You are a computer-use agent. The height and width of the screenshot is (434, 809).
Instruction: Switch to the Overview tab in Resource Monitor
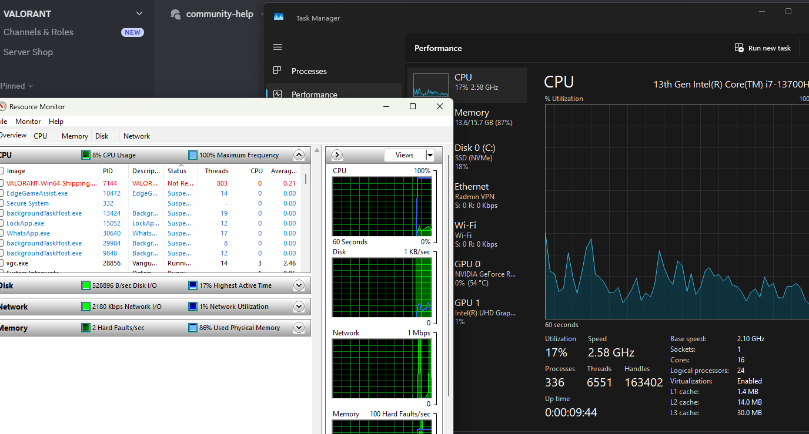[x=14, y=135]
